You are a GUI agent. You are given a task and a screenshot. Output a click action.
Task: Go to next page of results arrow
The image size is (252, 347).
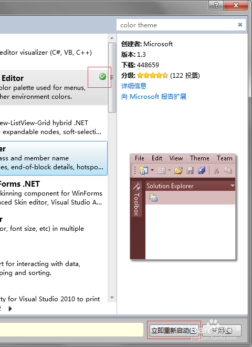10,309
